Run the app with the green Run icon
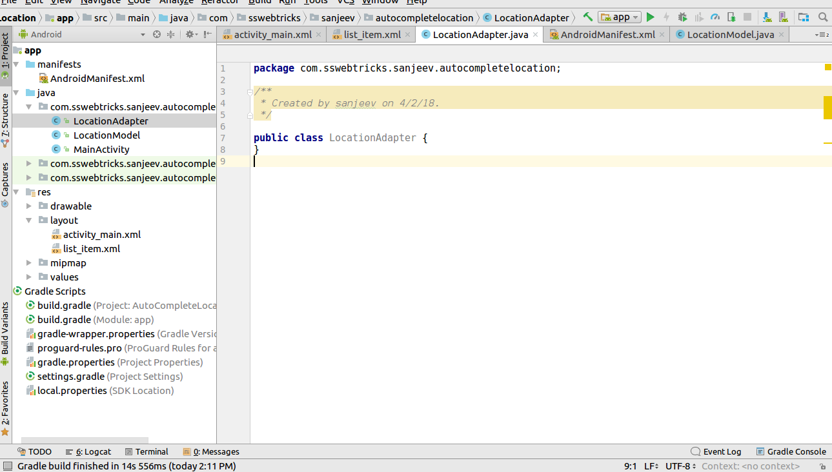The image size is (832, 472). click(x=651, y=17)
